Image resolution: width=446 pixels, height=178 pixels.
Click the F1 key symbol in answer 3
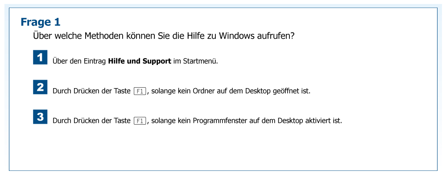coord(140,121)
